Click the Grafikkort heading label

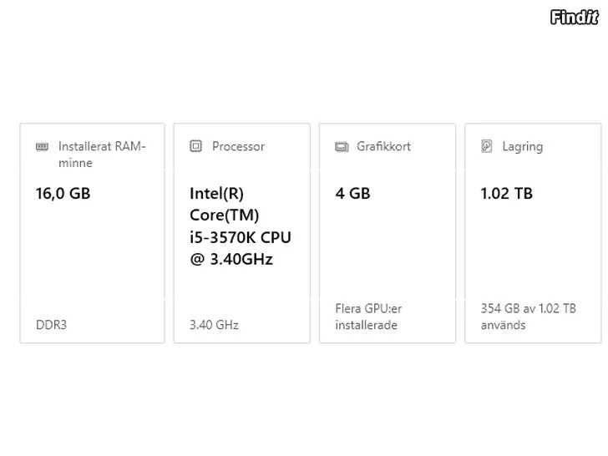[383, 146]
